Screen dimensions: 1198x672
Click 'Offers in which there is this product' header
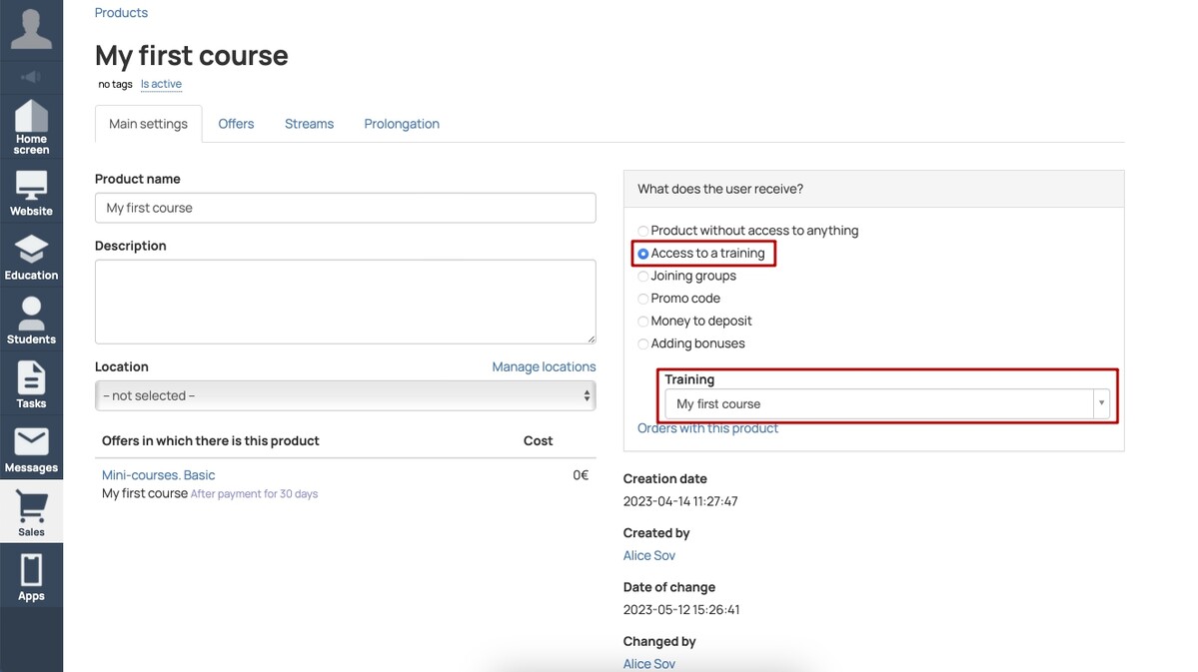click(211, 440)
